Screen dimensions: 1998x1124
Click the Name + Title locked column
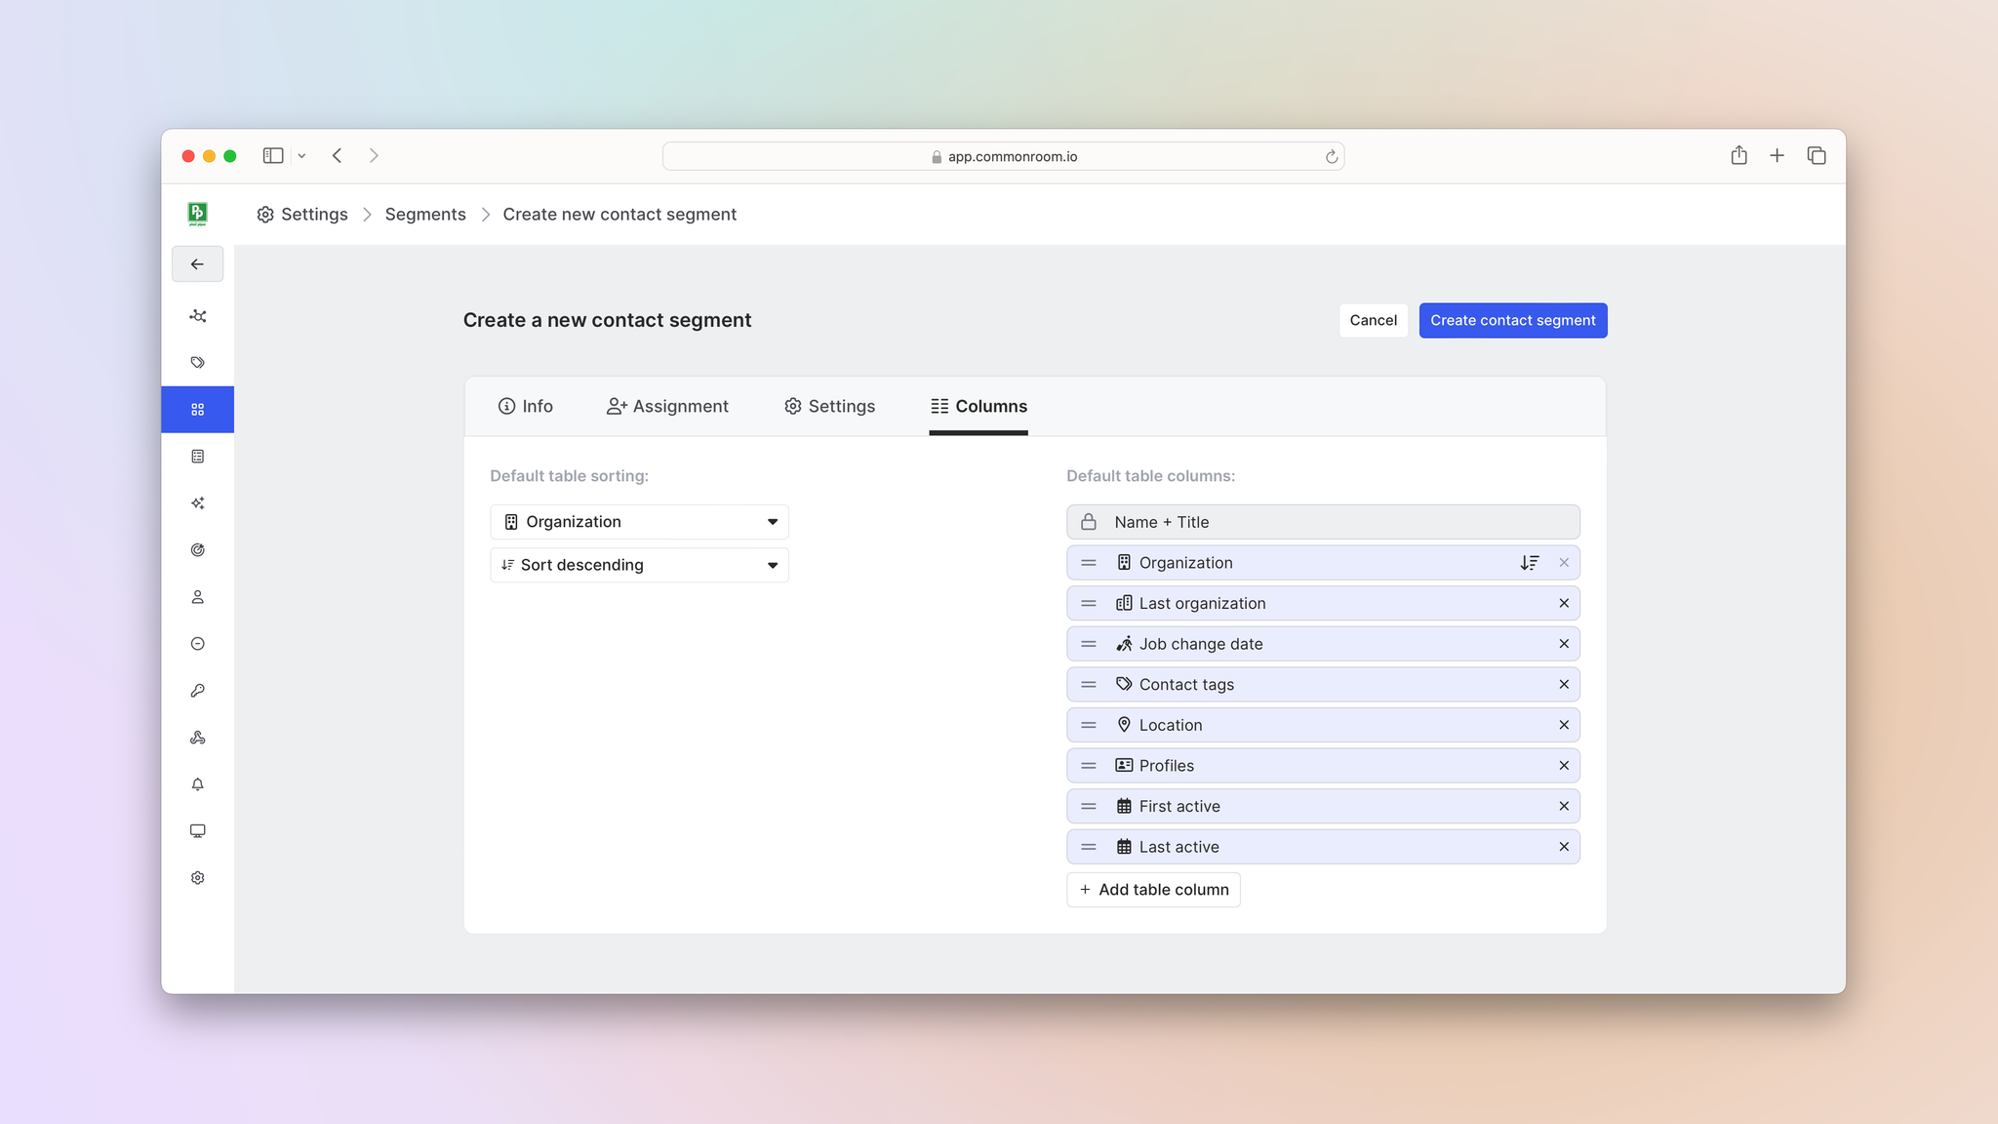click(x=1323, y=522)
